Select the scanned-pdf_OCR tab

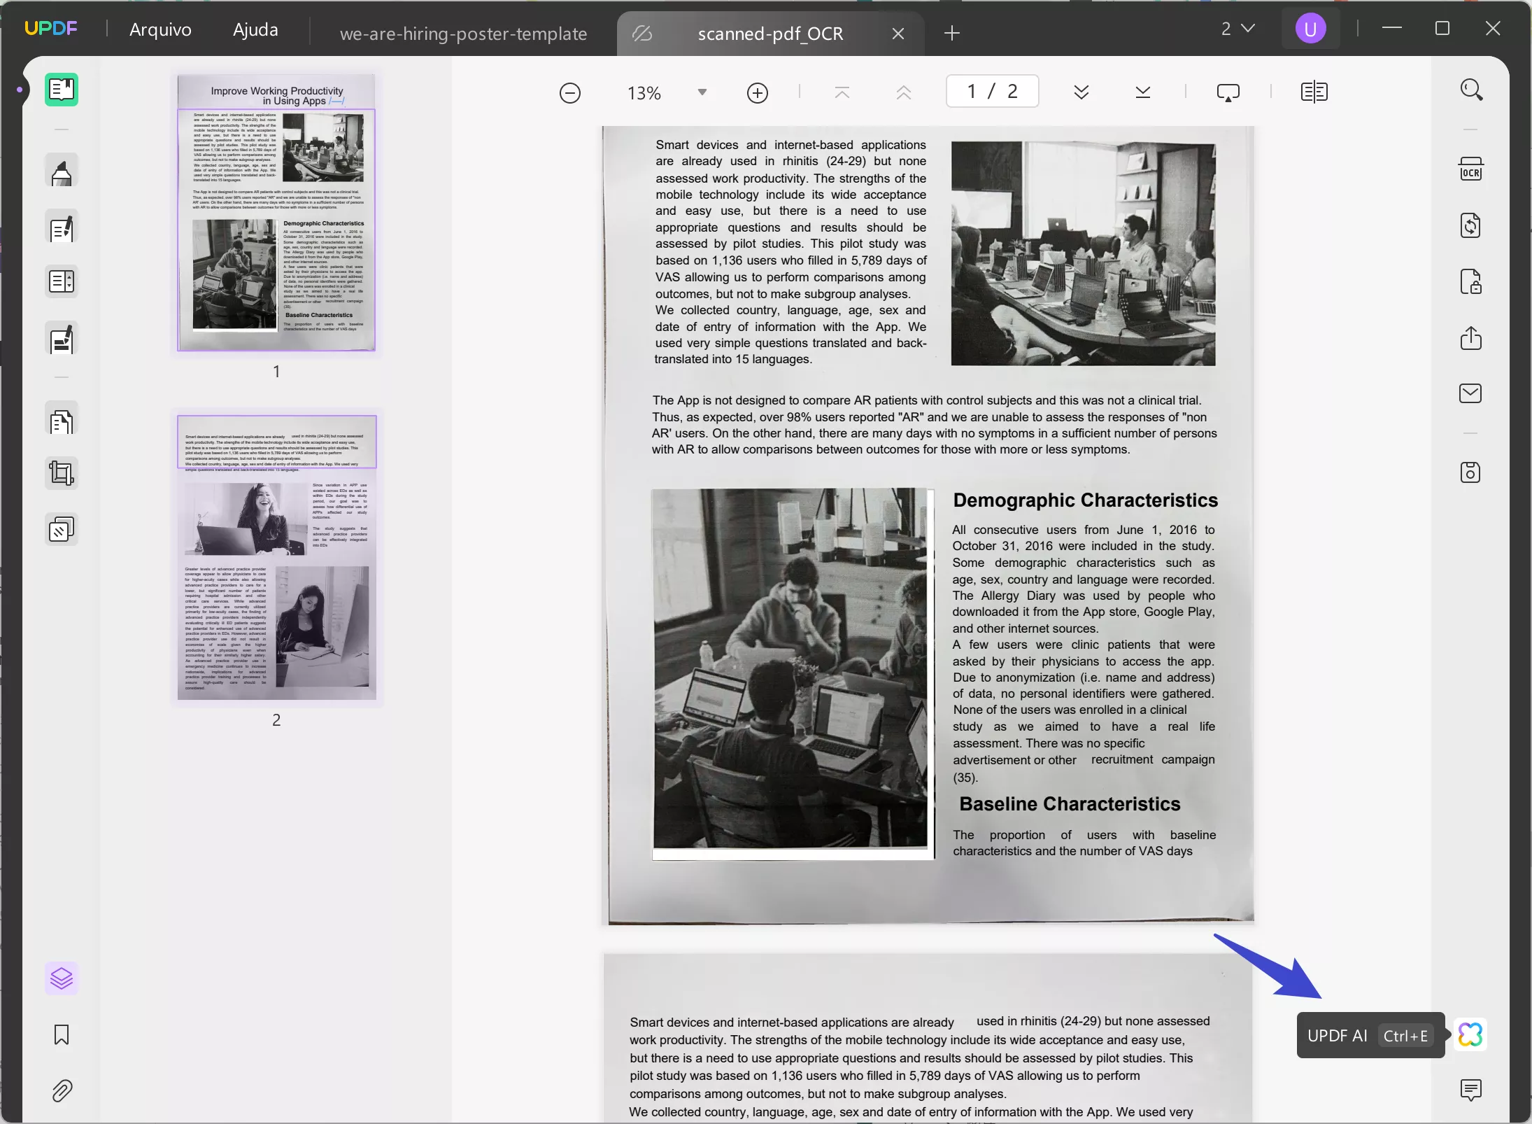point(771,34)
